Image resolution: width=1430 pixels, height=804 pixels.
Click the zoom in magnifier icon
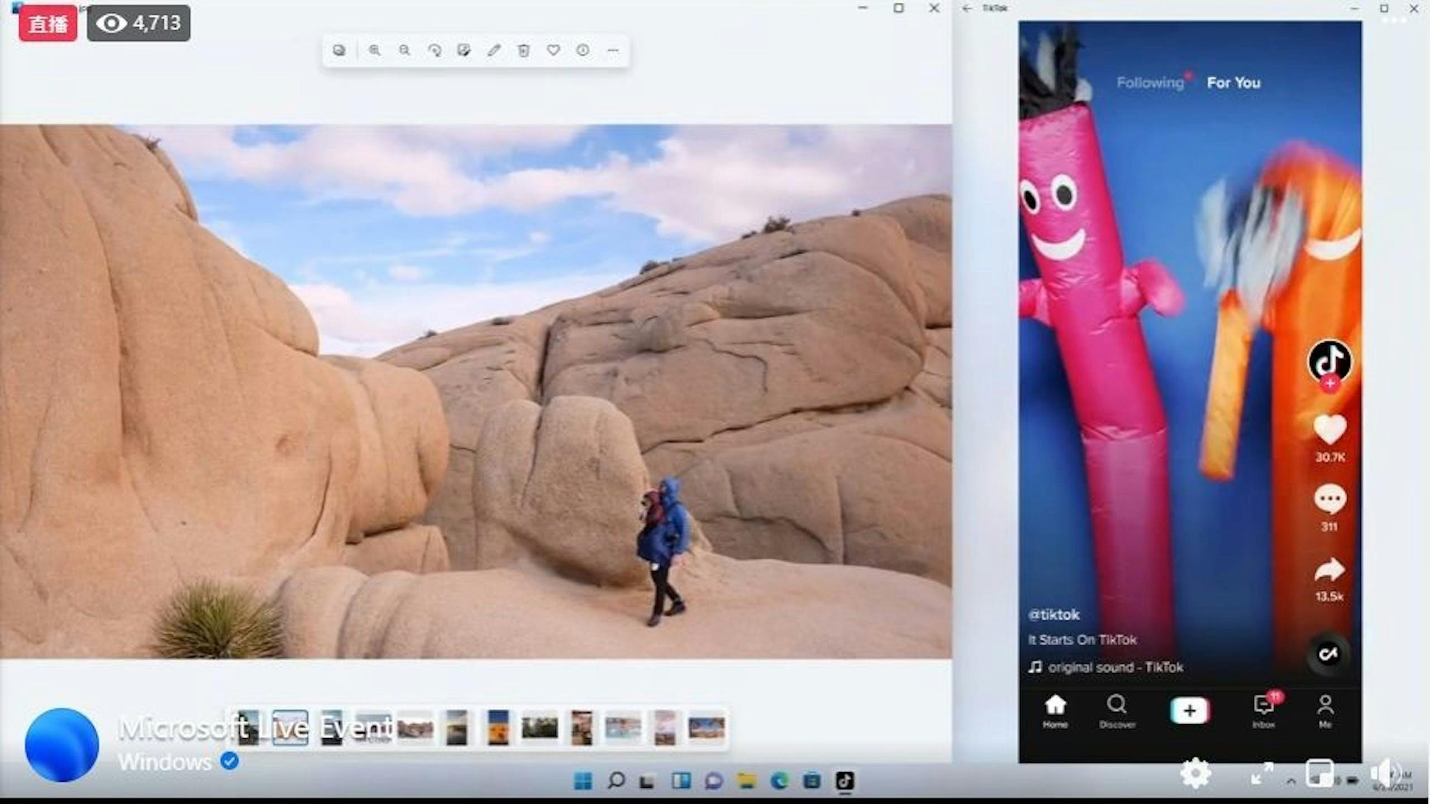point(374,50)
